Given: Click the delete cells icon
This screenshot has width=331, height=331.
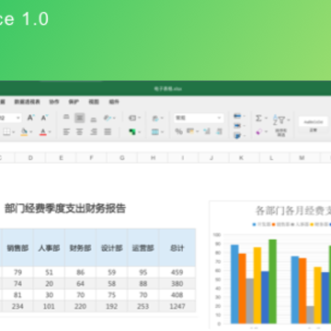Looking at the screenshot, I should 237,126.
